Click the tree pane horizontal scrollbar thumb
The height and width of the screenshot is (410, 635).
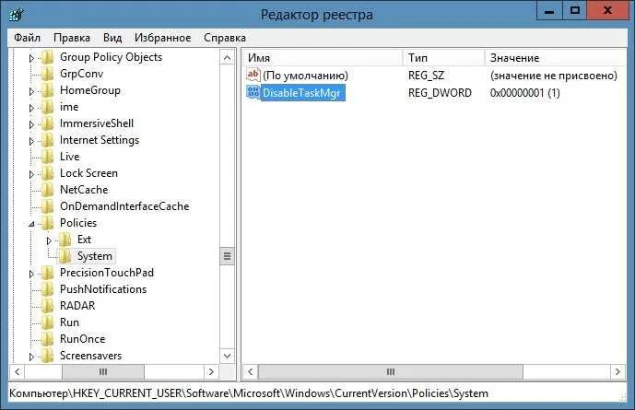click(x=103, y=371)
